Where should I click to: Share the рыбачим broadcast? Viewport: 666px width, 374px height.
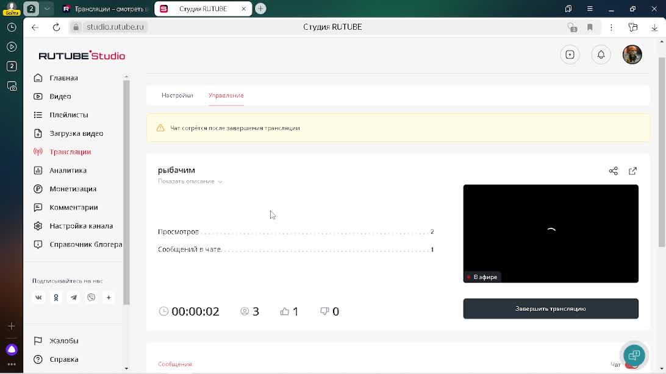[614, 171]
